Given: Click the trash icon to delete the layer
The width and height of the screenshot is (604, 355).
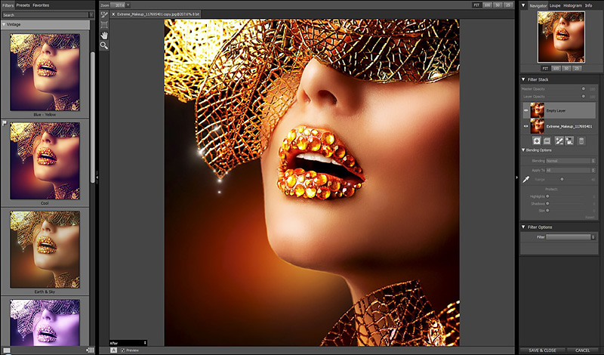Looking at the screenshot, I should [581, 141].
